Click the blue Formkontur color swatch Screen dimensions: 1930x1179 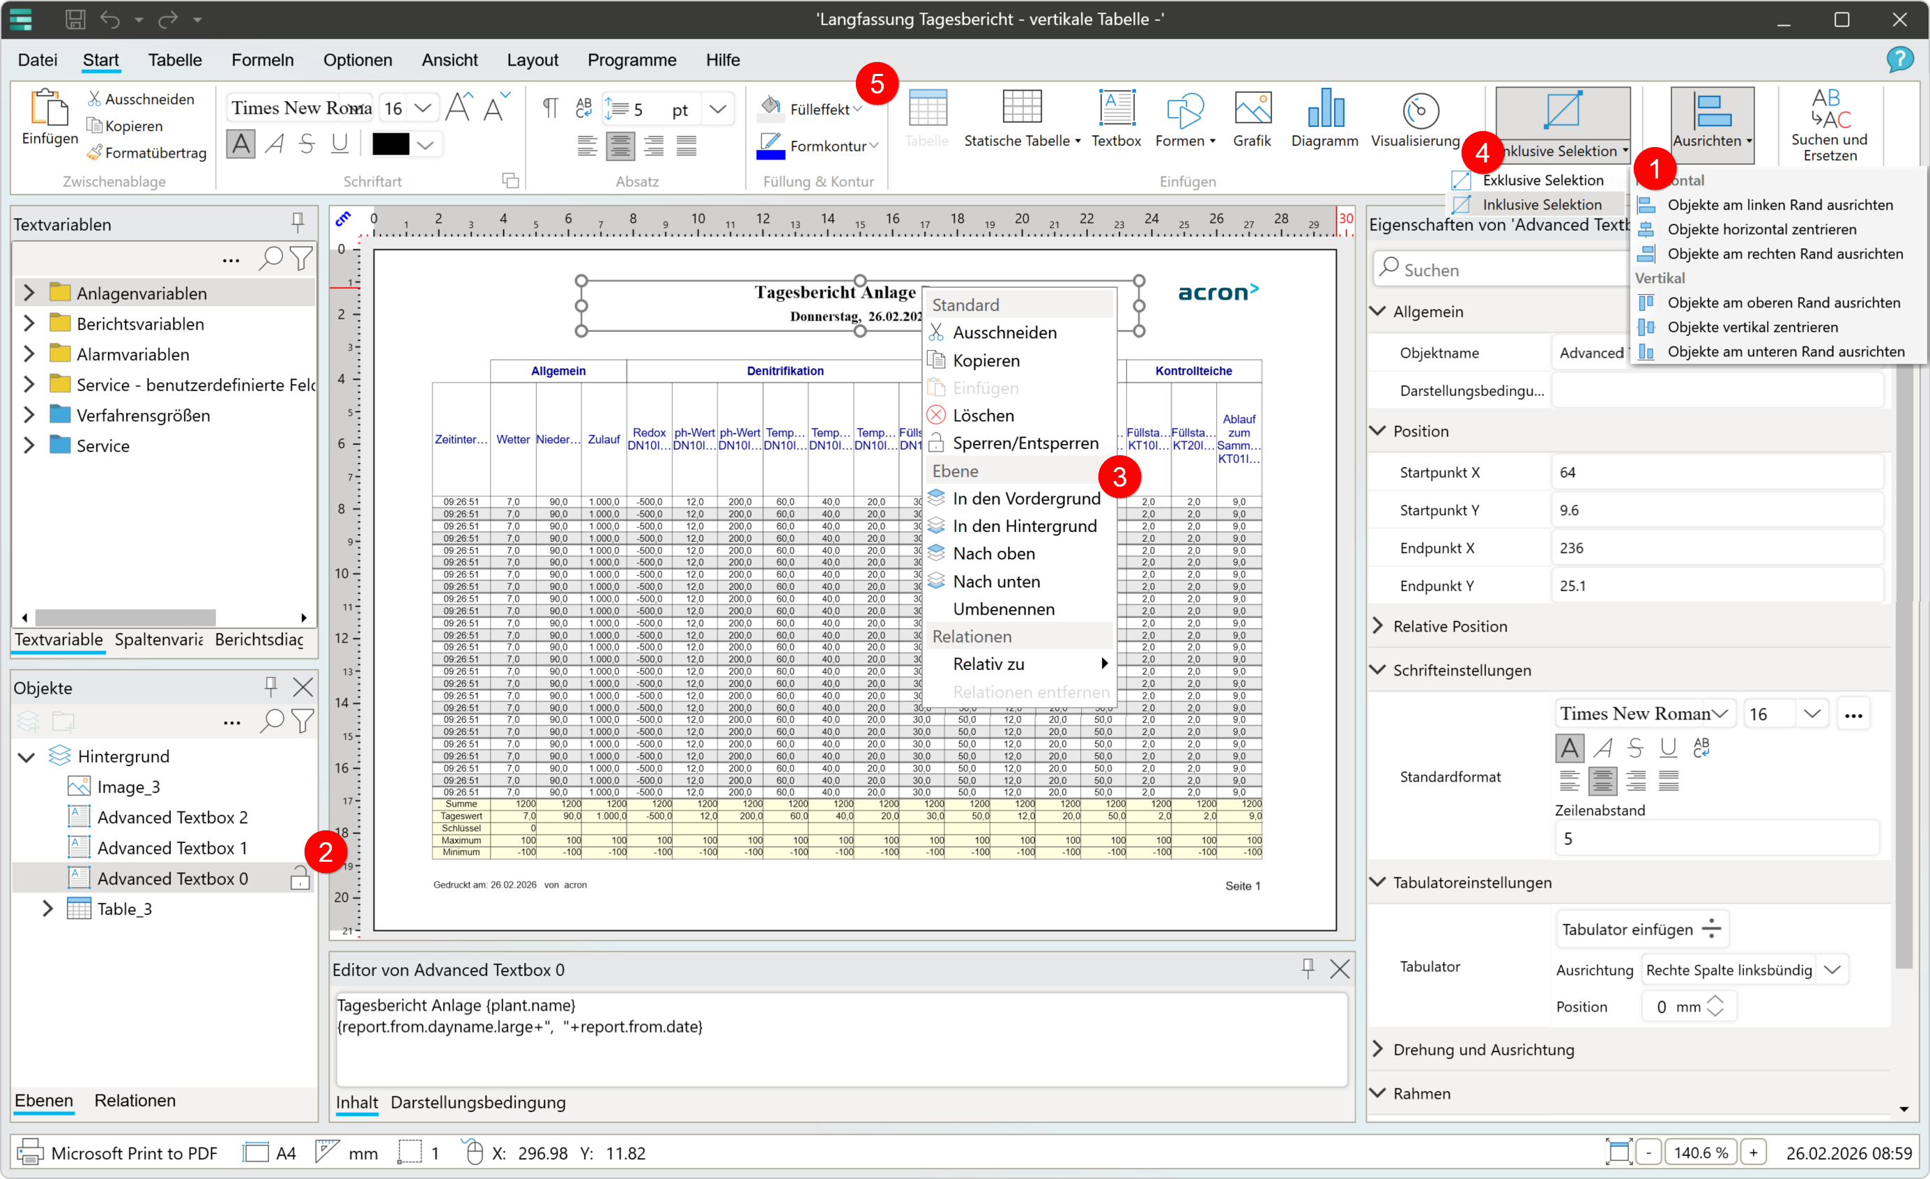[770, 146]
